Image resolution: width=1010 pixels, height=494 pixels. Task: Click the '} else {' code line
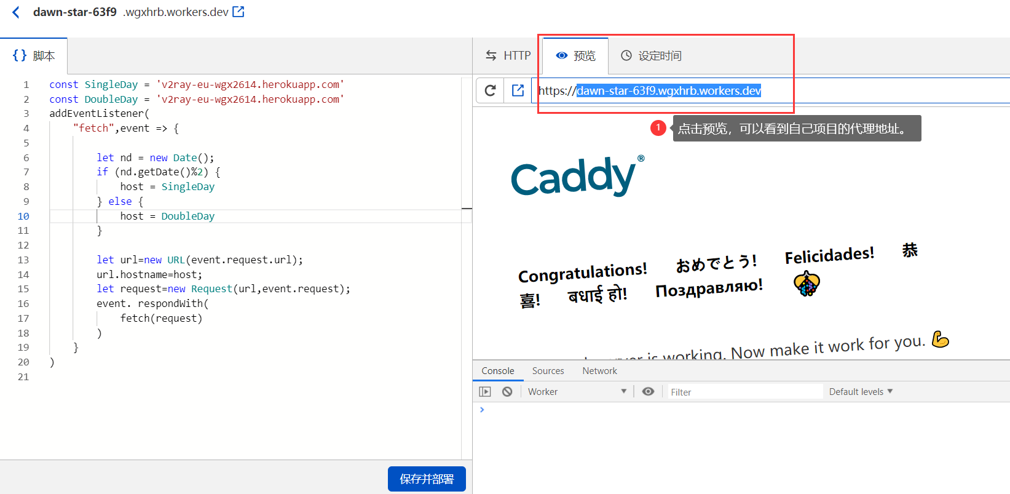point(120,201)
